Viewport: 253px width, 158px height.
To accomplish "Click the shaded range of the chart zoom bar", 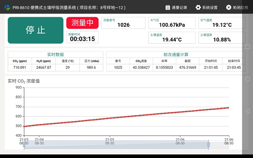I will [116, 145].
